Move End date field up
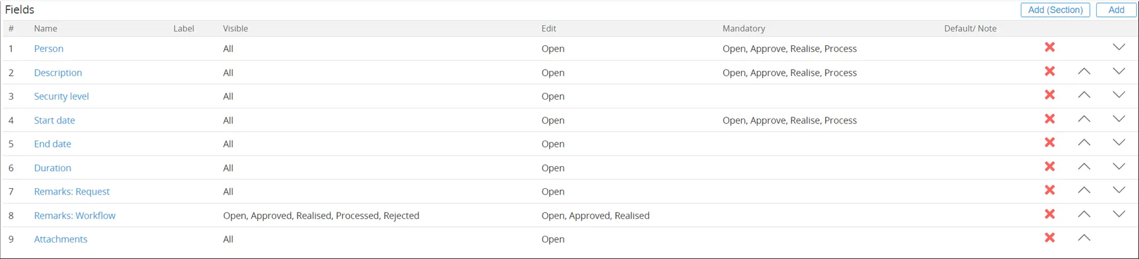Screen dimensions: 1139x259 1084,143
